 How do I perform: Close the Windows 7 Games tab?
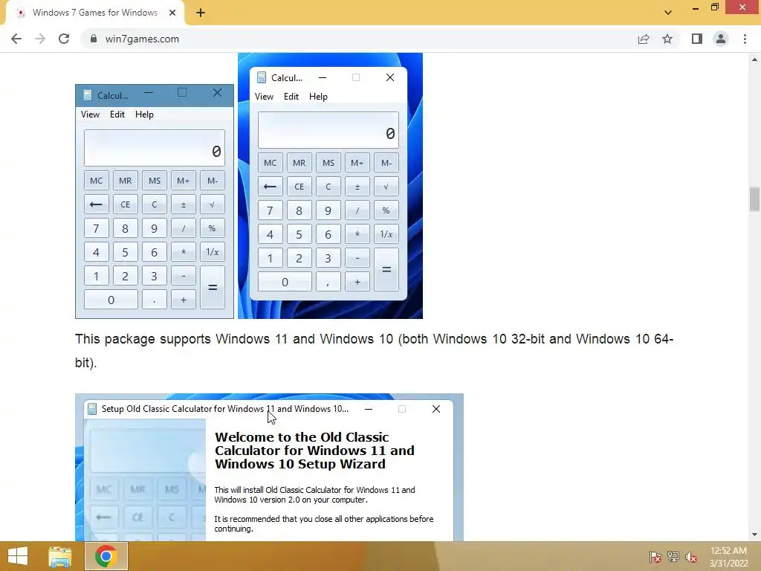point(172,13)
